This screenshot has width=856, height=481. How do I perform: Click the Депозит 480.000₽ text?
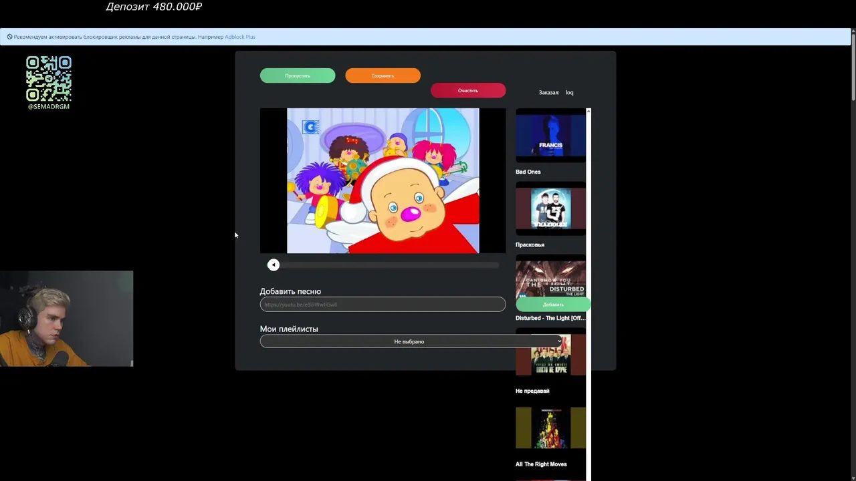click(154, 7)
